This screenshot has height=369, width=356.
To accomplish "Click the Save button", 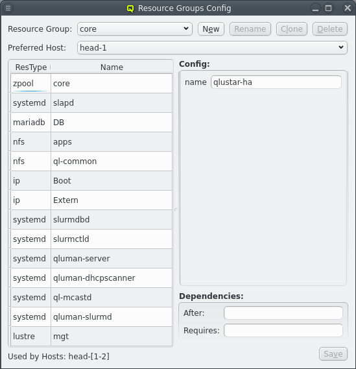I will coord(333,353).
